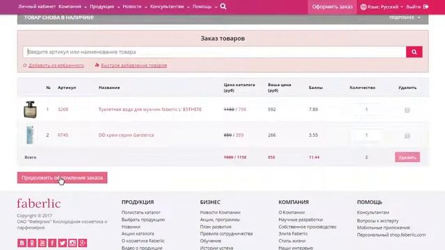
Task: Click О Компании footer link
Action: click(x=291, y=212)
